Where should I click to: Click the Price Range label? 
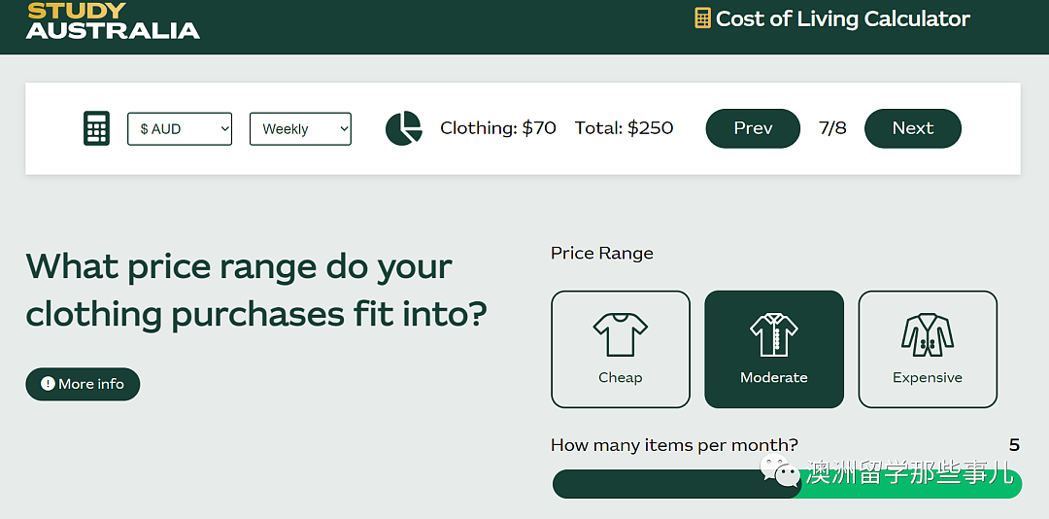[x=601, y=253]
